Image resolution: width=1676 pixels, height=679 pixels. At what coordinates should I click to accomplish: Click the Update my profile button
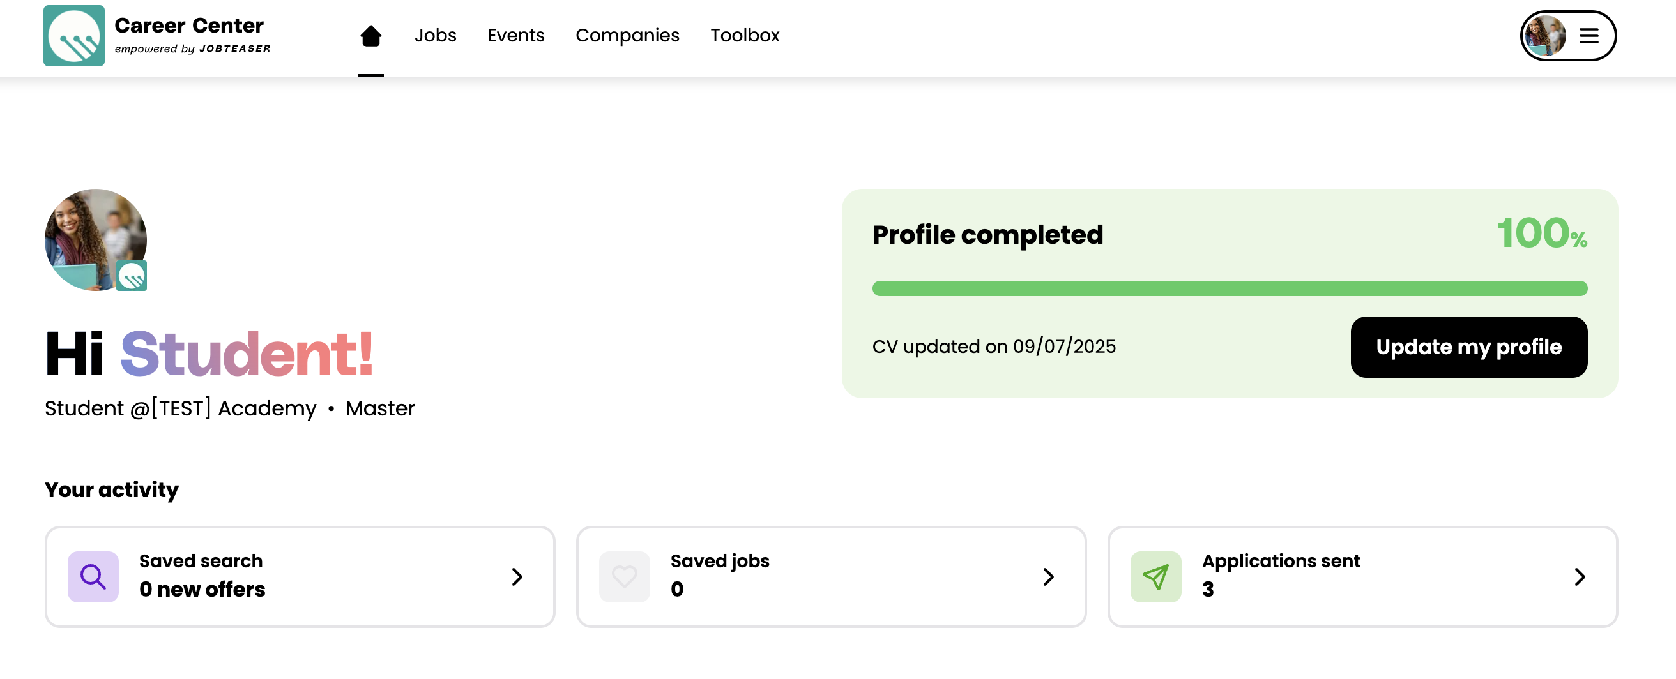(x=1469, y=347)
